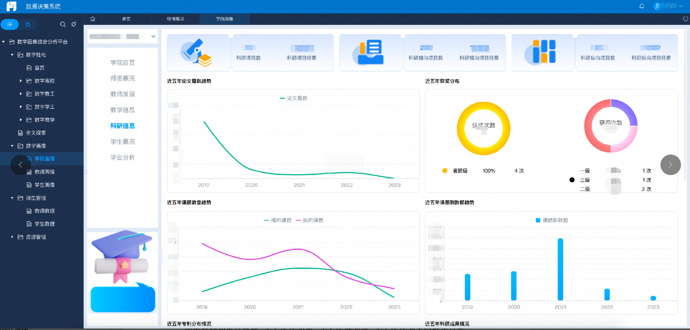Click the next carousel arrow button
The image size is (690, 330).
click(670, 165)
